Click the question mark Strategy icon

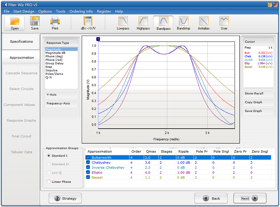[57, 198]
